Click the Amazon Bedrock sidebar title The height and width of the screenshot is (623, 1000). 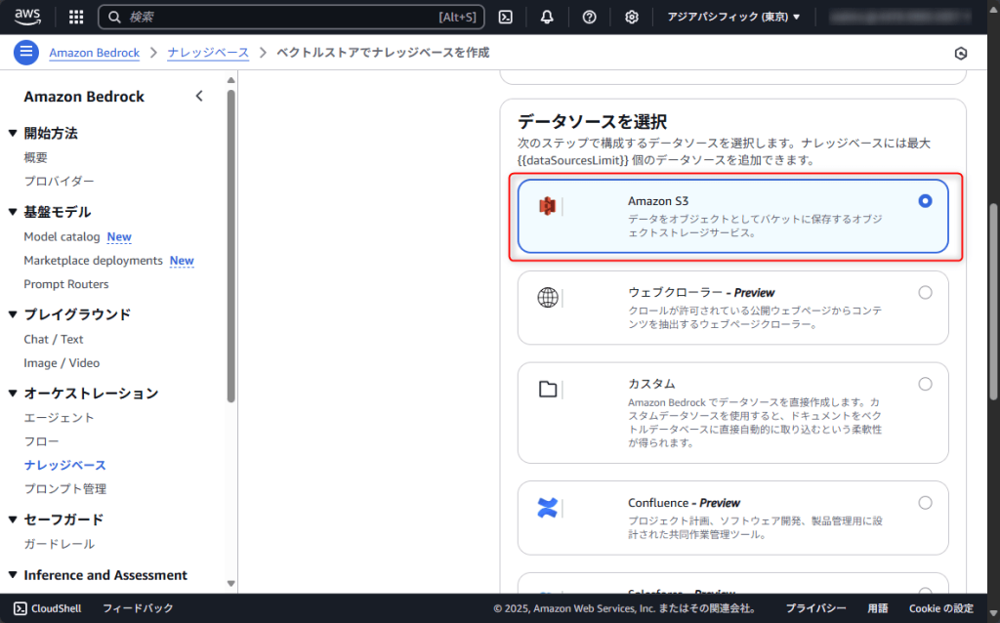(x=84, y=97)
